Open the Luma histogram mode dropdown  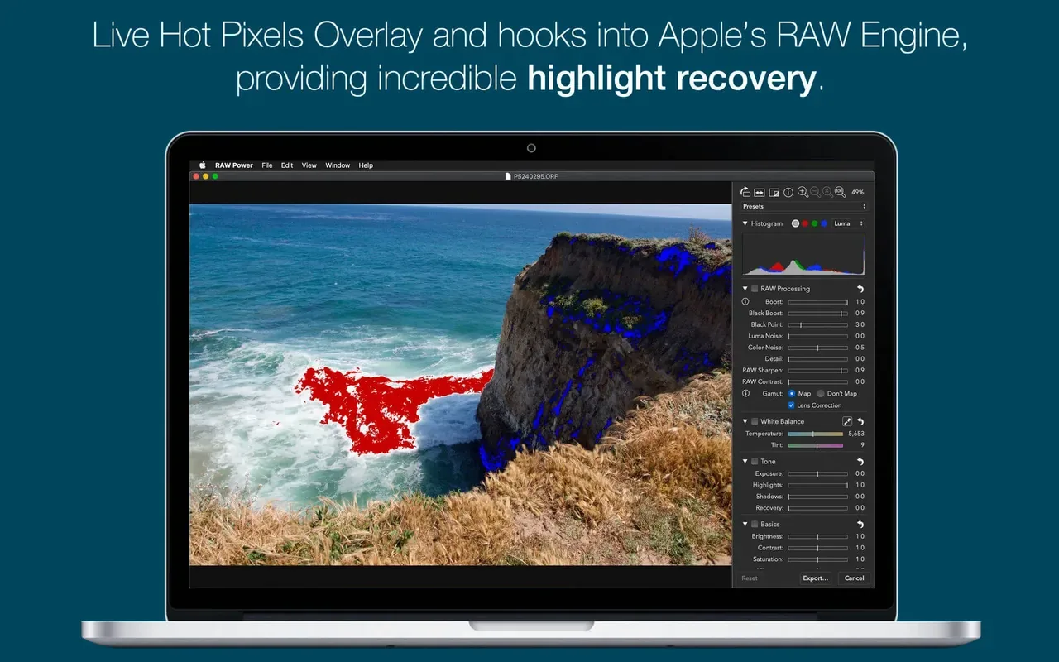pos(849,223)
